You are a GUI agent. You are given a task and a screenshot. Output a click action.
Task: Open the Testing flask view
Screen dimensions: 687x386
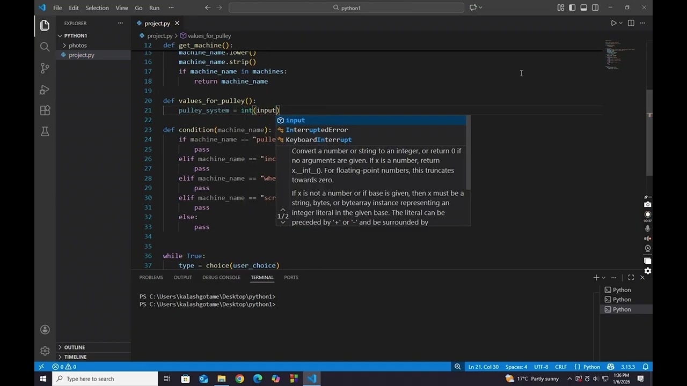coord(45,131)
